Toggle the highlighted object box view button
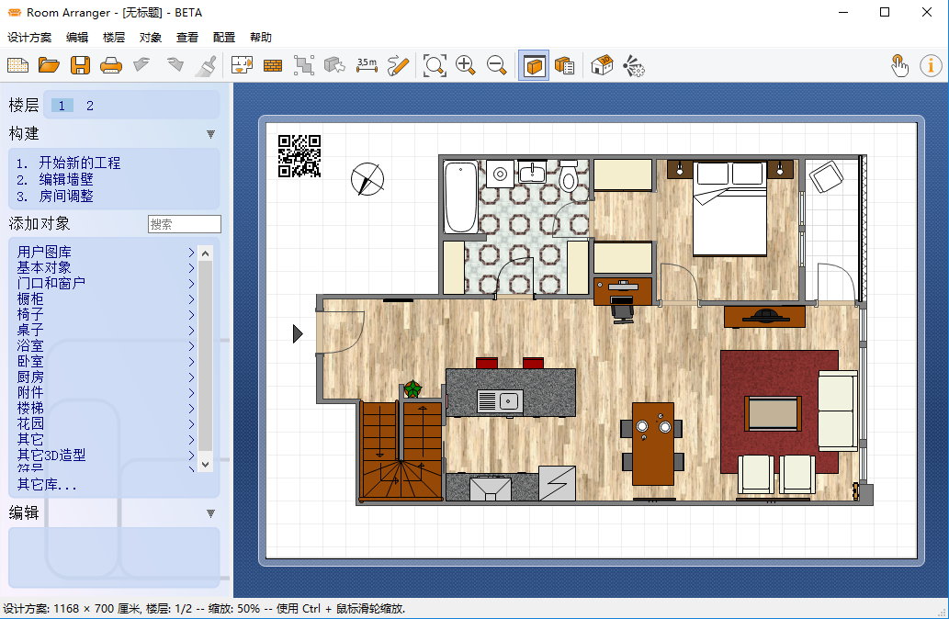The height and width of the screenshot is (619, 949). 534,65
